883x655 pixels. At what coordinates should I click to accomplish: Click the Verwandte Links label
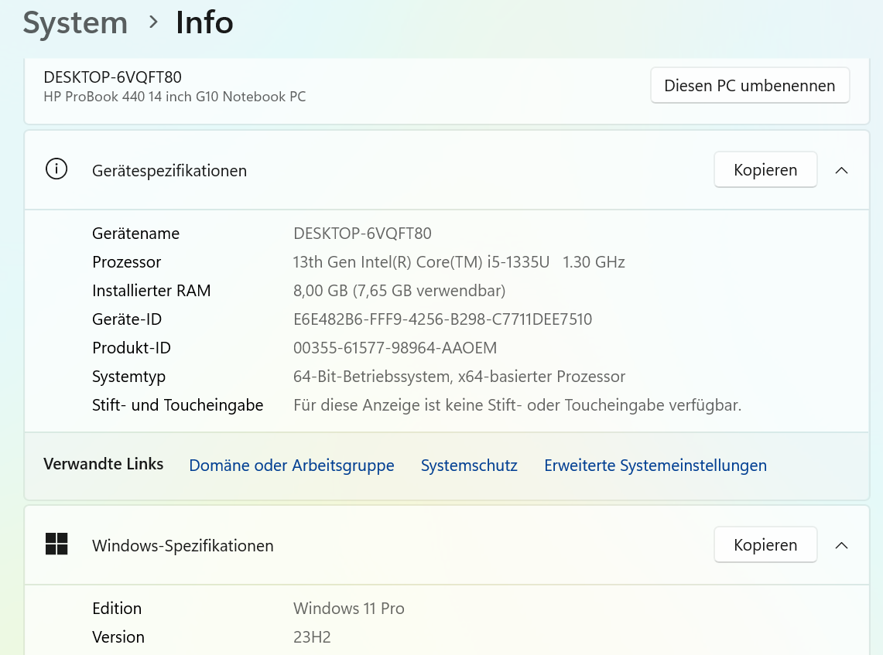[104, 464]
